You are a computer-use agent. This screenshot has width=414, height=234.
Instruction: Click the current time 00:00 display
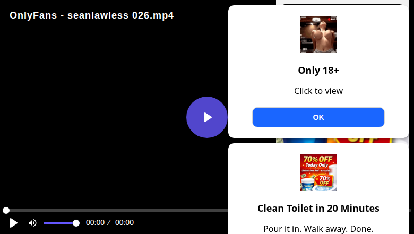coord(95,222)
